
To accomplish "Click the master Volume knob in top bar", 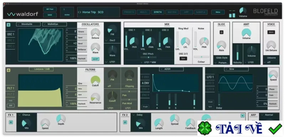I will [x=243, y=11].
